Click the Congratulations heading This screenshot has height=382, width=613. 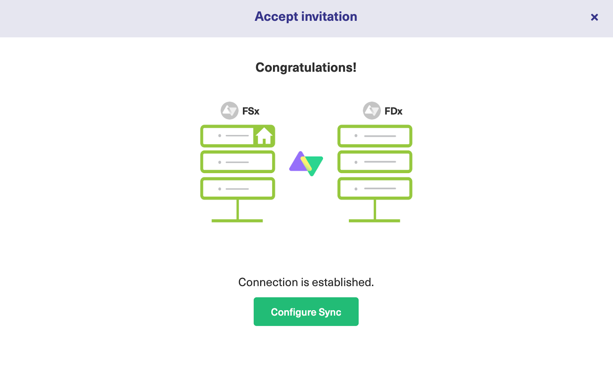[x=306, y=68]
